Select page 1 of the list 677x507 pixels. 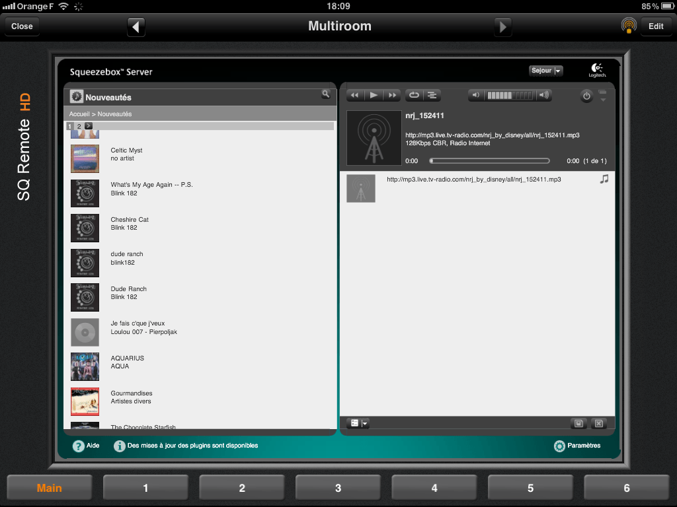pyautogui.click(x=69, y=126)
